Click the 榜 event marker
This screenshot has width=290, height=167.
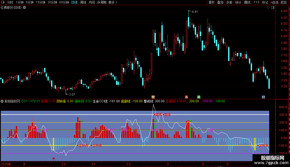click(x=153, y=97)
